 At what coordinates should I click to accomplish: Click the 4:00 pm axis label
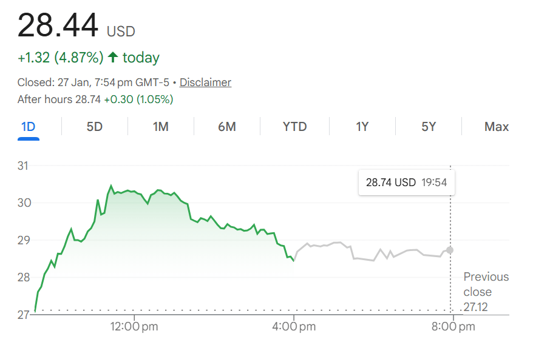(294, 327)
